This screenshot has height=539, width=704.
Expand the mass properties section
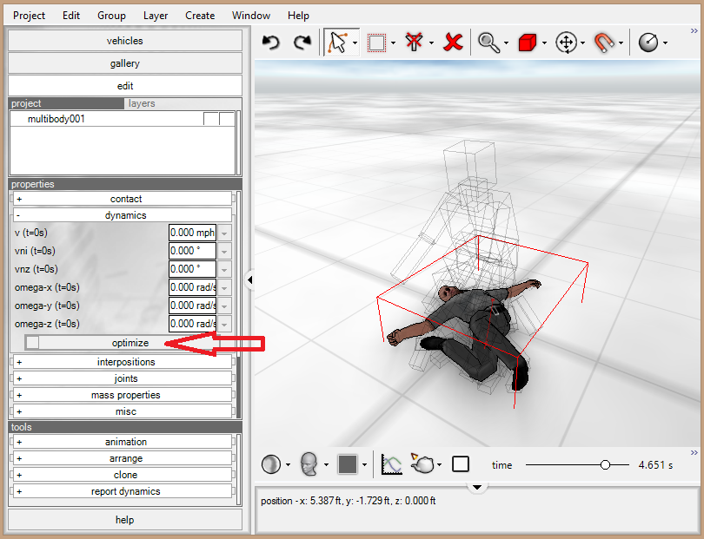(123, 395)
